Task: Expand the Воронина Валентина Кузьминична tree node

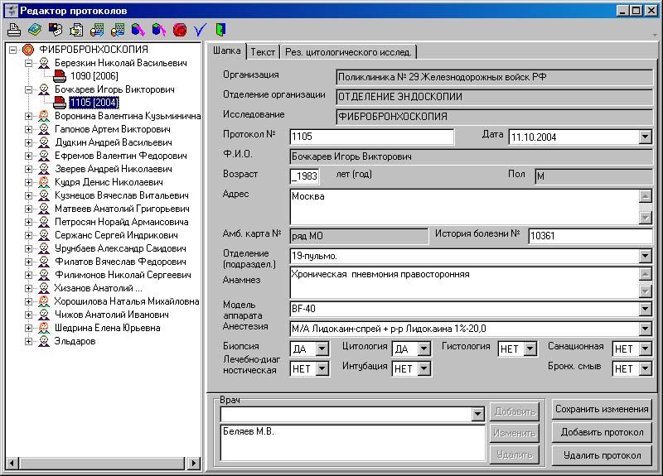Action: click(29, 116)
